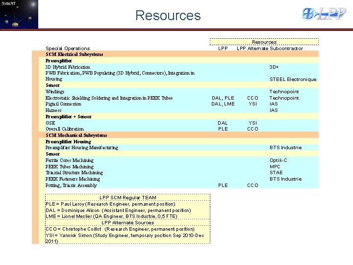Click the 'Overall Calibration' row label
The width and height of the screenshot is (353, 265).
tap(65, 129)
